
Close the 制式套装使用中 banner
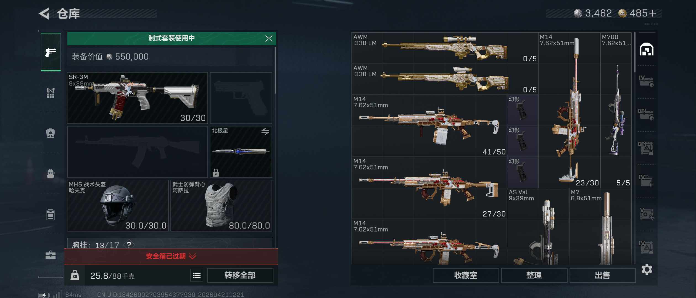269,39
